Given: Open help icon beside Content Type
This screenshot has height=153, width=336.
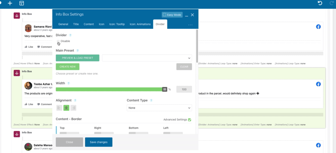Looking at the screenshot, I should pos(151,100).
